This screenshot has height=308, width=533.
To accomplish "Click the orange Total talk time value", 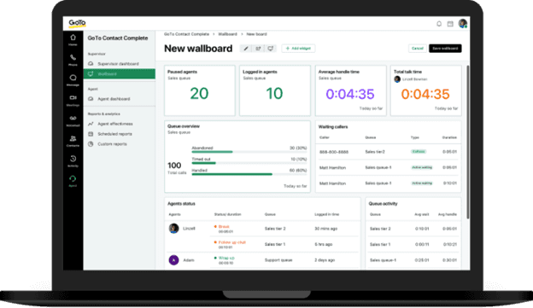I will 425,94.
